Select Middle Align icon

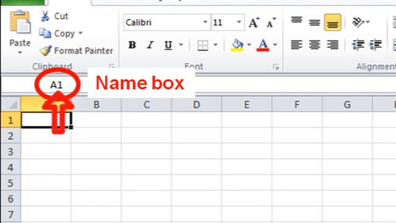(x=314, y=22)
